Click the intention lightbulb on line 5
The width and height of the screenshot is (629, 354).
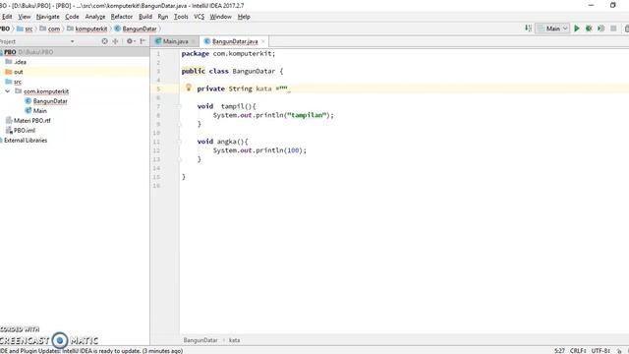(x=188, y=88)
